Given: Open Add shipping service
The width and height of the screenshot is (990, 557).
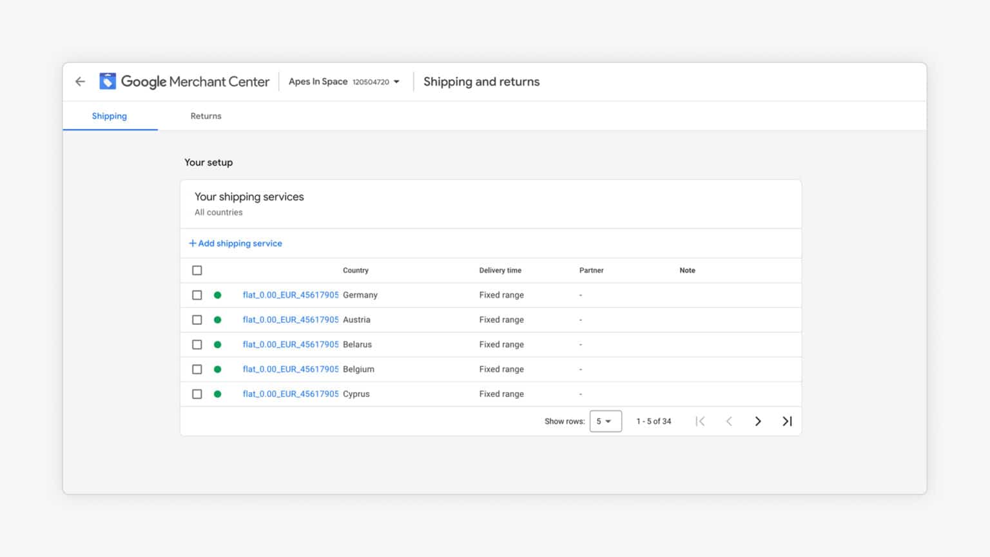Looking at the screenshot, I should click(240, 243).
